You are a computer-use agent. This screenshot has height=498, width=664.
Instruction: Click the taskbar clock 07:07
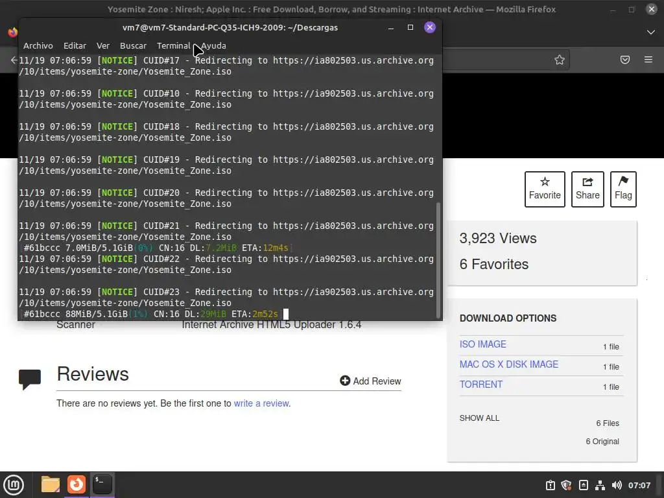coord(639,485)
